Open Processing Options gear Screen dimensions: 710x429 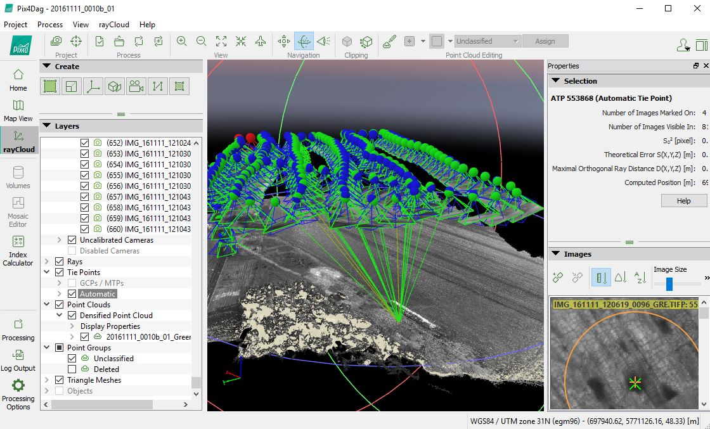tap(18, 395)
